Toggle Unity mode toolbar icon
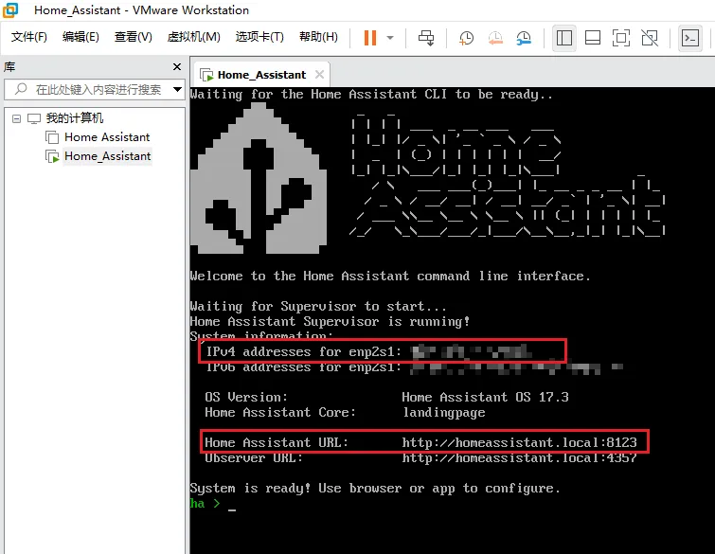Screen dimensions: 715x554 click(x=650, y=38)
